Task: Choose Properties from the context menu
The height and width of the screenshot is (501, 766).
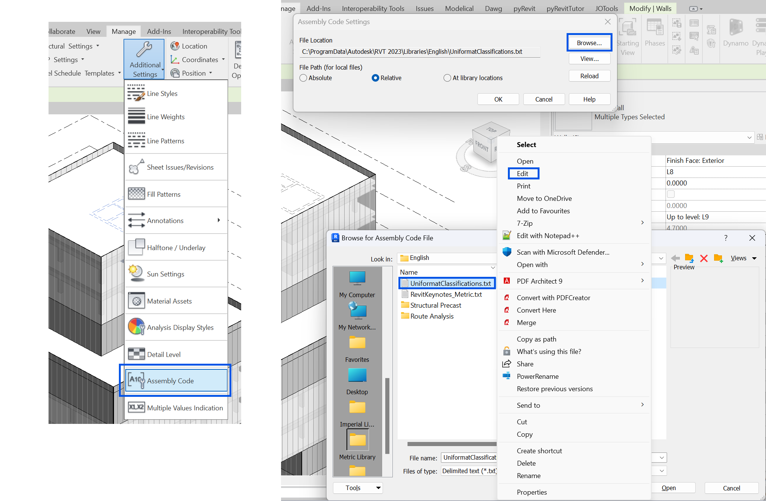Action: pos(532,492)
